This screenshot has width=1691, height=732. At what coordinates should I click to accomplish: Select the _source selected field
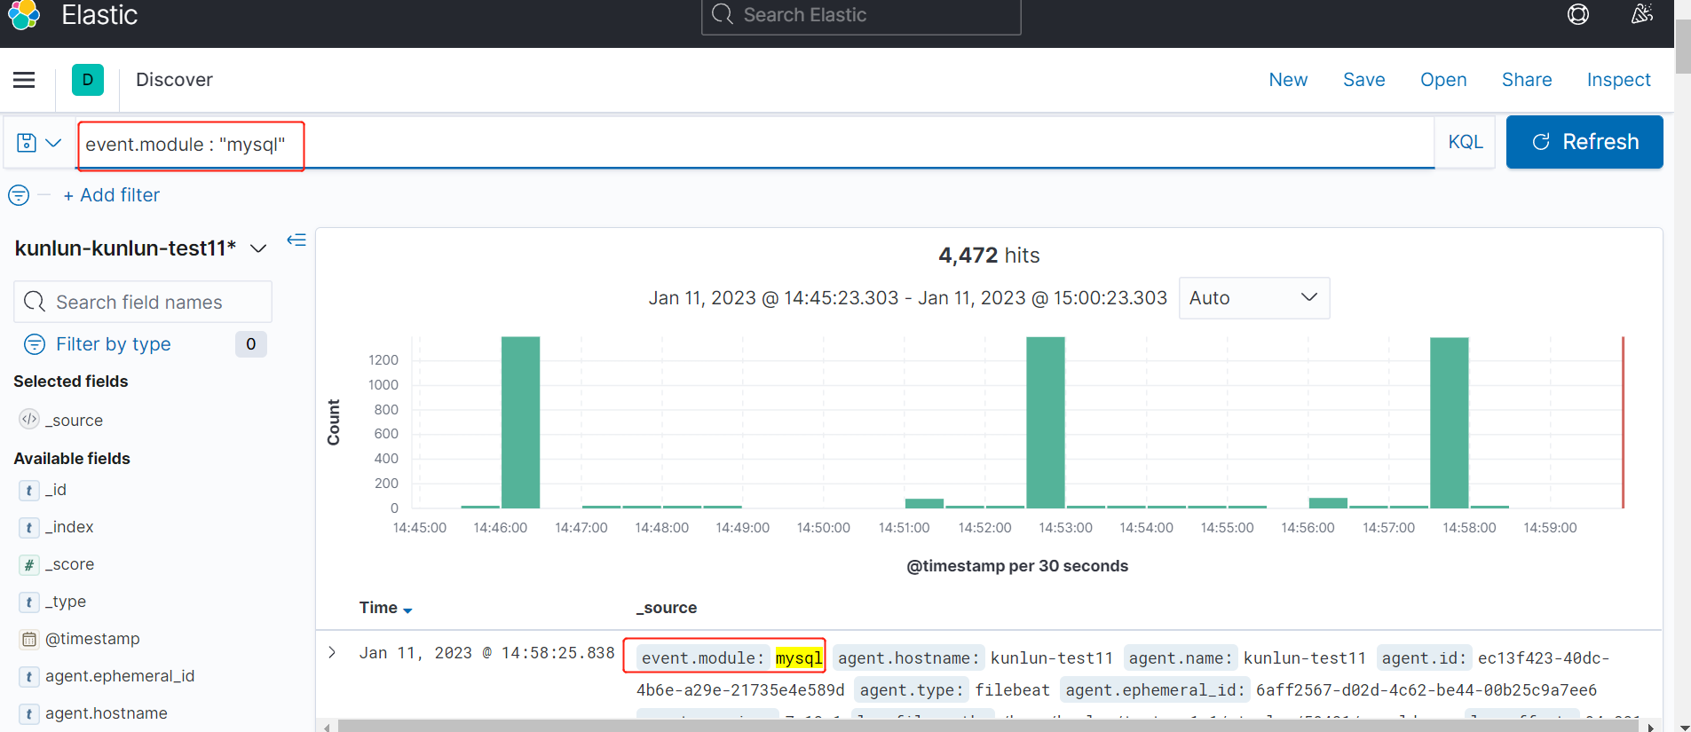[x=74, y=420]
